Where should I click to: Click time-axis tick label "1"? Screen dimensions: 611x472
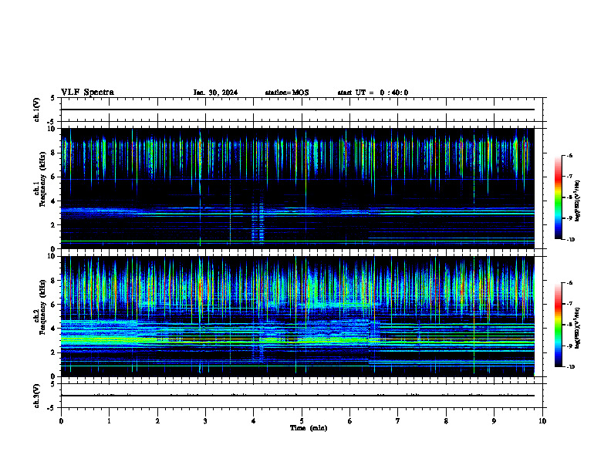109,421
